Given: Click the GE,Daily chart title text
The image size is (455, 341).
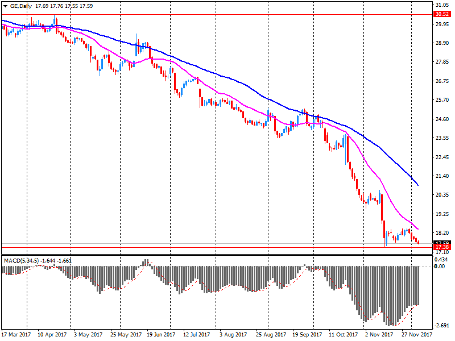Looking at the screenshot, I should point(21,6).
